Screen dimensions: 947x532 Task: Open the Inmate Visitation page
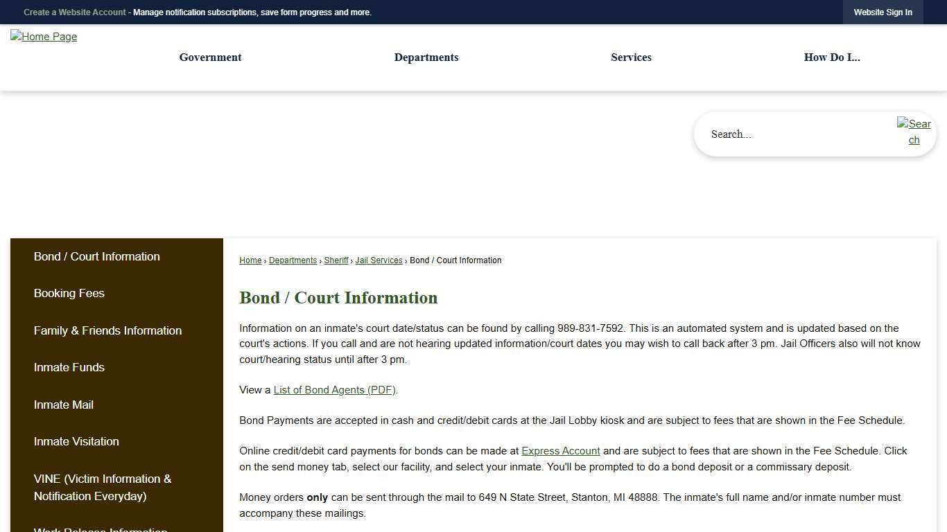tap(76, 441)
